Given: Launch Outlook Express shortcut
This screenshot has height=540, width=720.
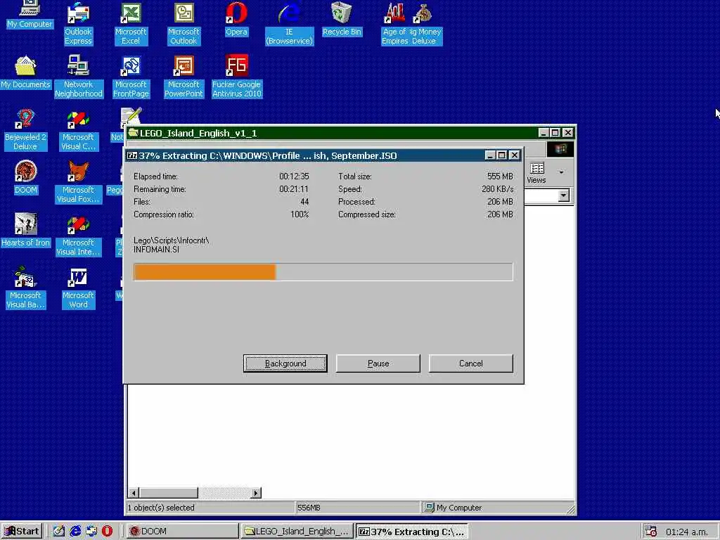Looking at the screenshot, I should [x=78, y=24].
